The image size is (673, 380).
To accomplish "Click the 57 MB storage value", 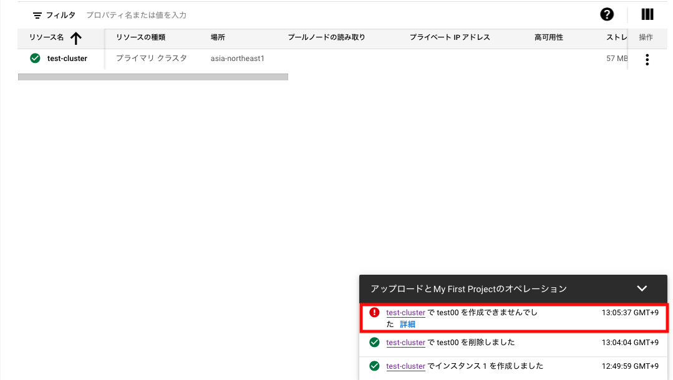I will pyautogui.click(x=617, y=59).
